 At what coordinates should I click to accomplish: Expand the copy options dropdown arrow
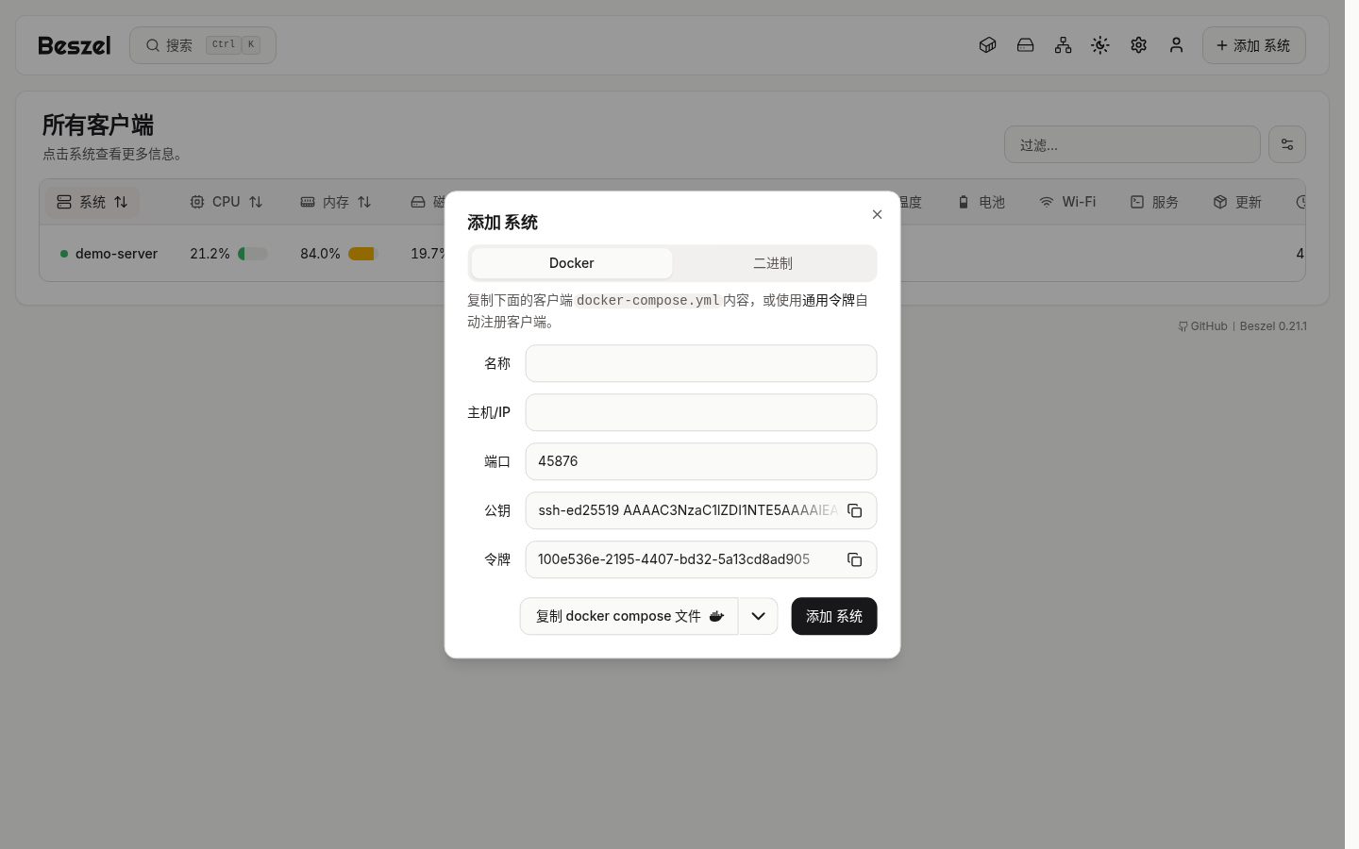click(758, 616)
